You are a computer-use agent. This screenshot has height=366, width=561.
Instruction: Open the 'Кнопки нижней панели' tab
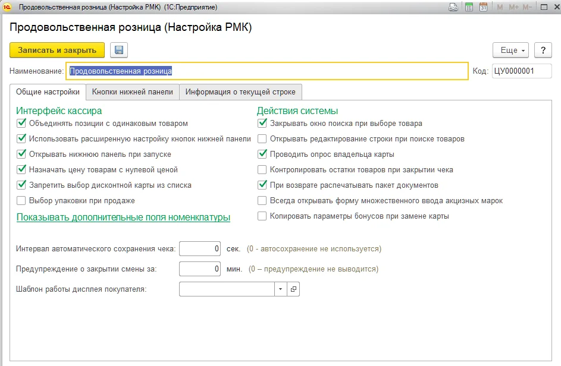point(133,92)
